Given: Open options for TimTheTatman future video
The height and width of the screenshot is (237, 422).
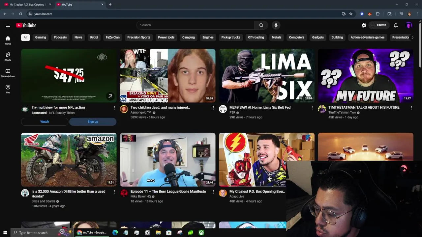Looking at the screenshot, I should 411,108.
